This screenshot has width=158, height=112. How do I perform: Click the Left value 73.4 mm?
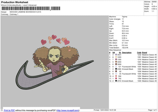pyautogui.click(x=125, y=26)
